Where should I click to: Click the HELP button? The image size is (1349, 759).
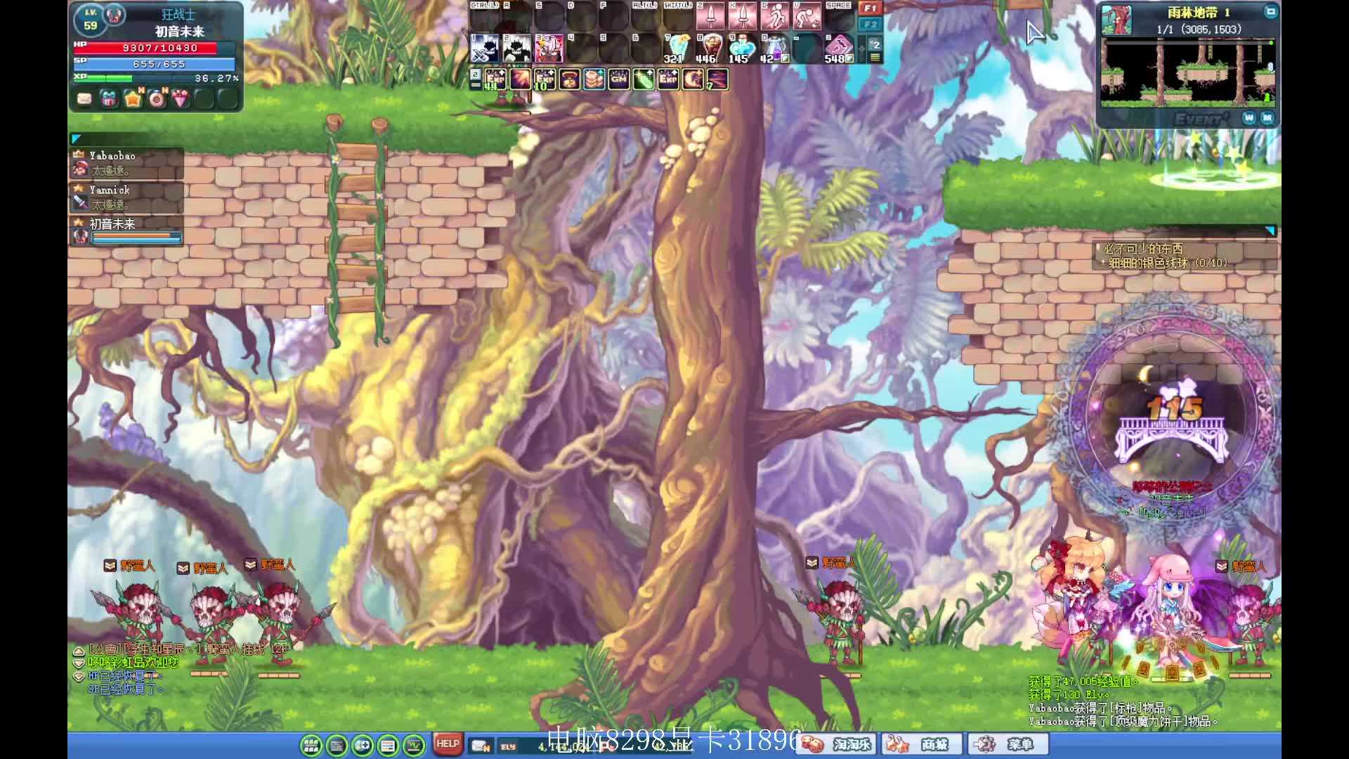(447, 744)
